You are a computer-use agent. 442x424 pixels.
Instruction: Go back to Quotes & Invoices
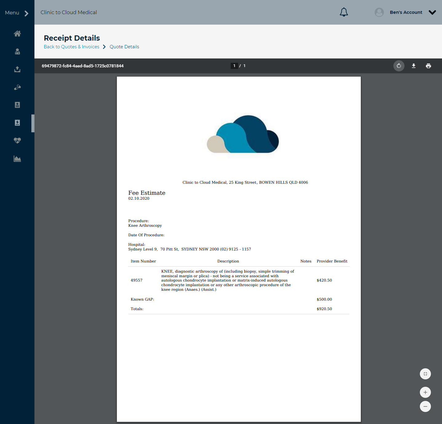tap(71, 47)
